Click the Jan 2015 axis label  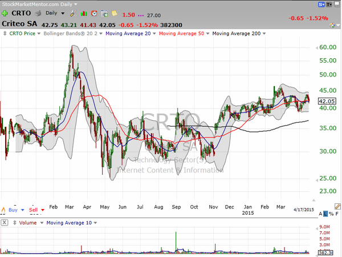click(x=248, y=210)
